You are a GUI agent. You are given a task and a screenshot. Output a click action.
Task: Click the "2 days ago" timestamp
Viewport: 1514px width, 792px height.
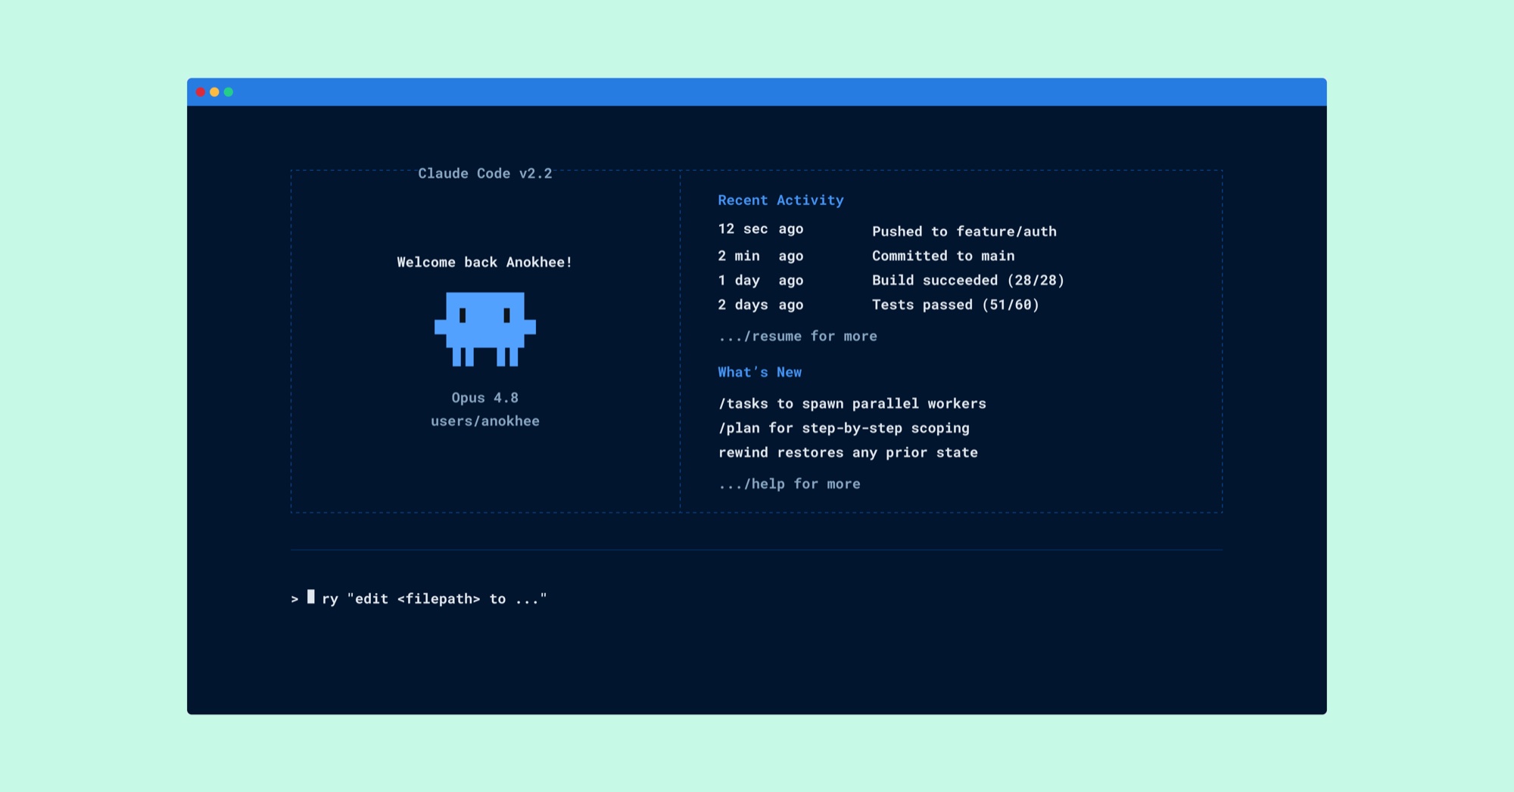[761, 305]
